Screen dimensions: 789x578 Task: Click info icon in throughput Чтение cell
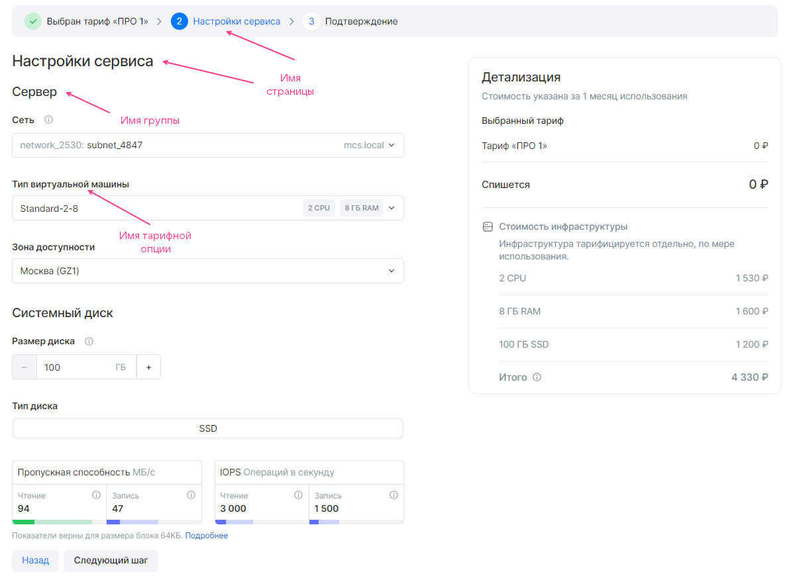point(96,495)
